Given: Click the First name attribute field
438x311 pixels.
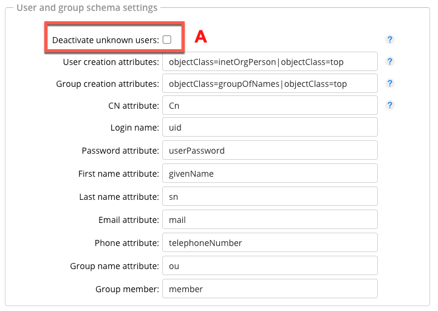Looking at the screenshot, I should (270, 173).
